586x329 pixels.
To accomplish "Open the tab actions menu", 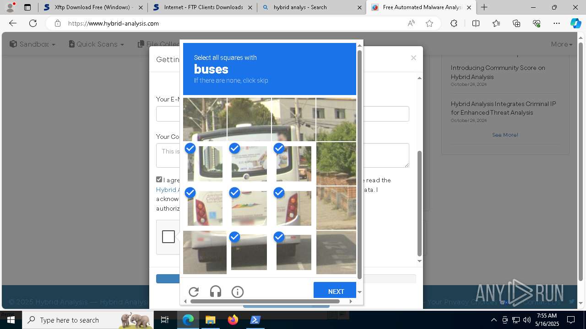I will pyautogui.click(x=27, y=7).
